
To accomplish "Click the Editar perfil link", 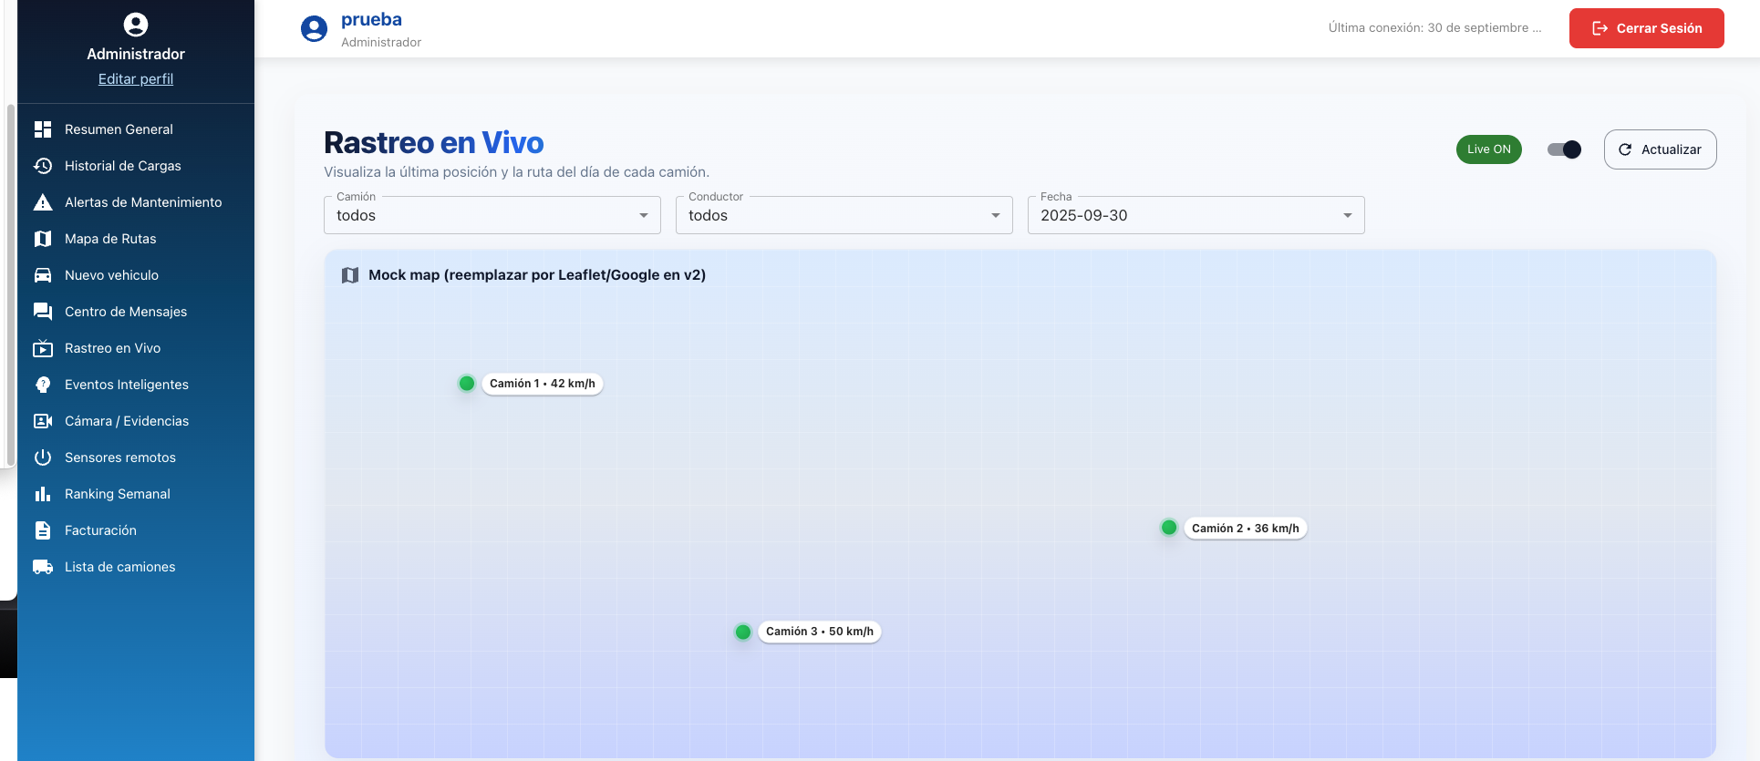I will (x=136, y=79).
